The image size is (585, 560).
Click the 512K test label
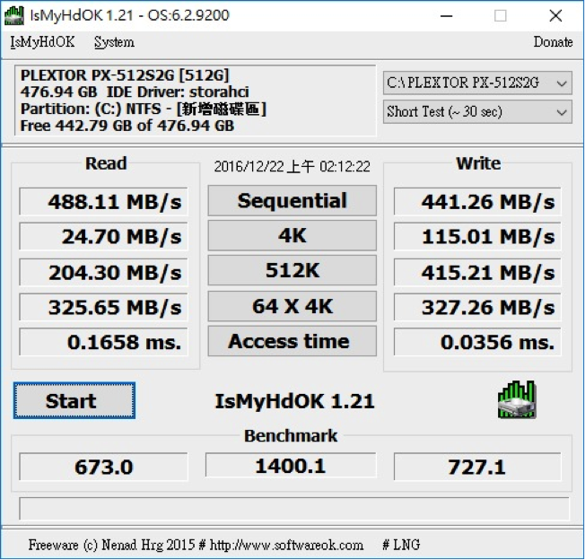pos(292,270)
